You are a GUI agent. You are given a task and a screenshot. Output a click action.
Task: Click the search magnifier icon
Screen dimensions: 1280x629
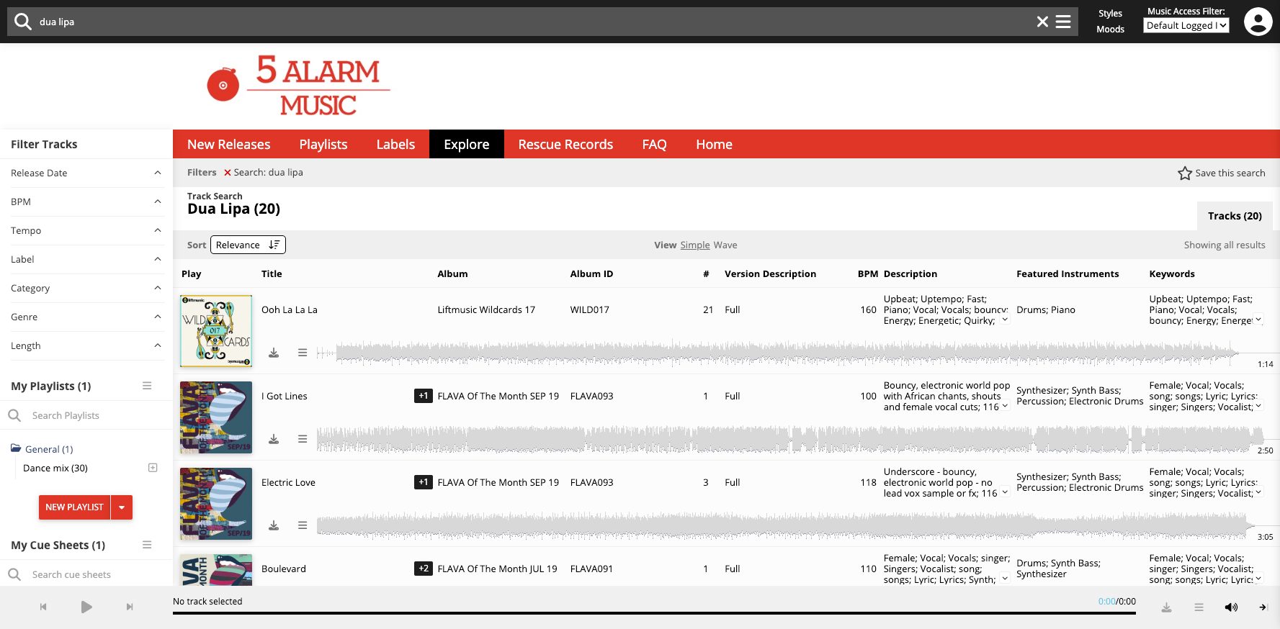23,22
